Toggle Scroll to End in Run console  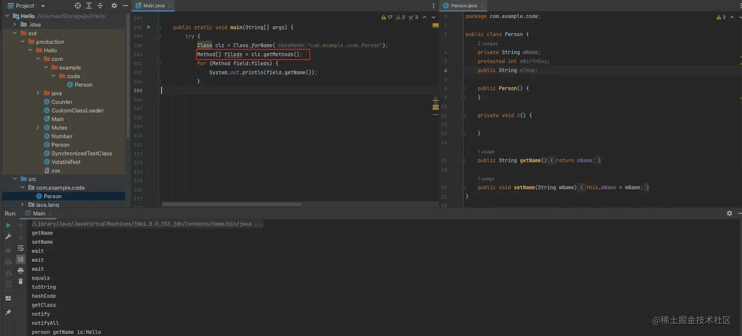[x=21, y=259]
